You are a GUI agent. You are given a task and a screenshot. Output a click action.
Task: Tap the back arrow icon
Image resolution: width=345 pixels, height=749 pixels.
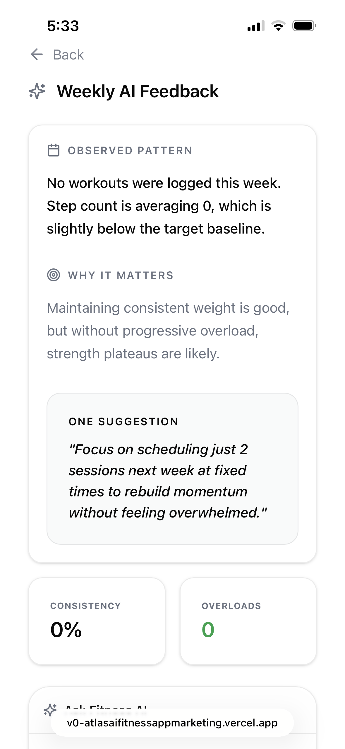click(x=37, y=55)
